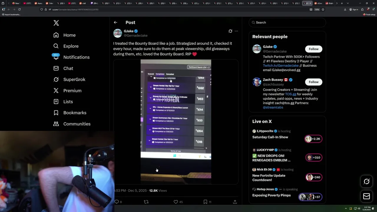The width and height of the screenshot is (377, 212).
Task: Click the 12.8K Views count
Action: pos(158,191)
